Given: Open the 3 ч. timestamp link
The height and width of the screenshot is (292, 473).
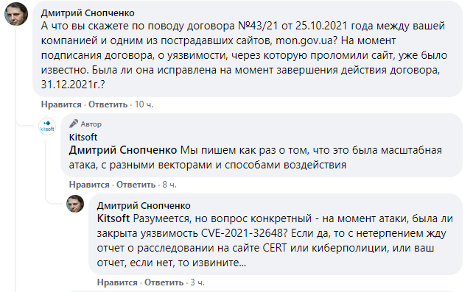Looking at the screenshot, I should [197, 282].
